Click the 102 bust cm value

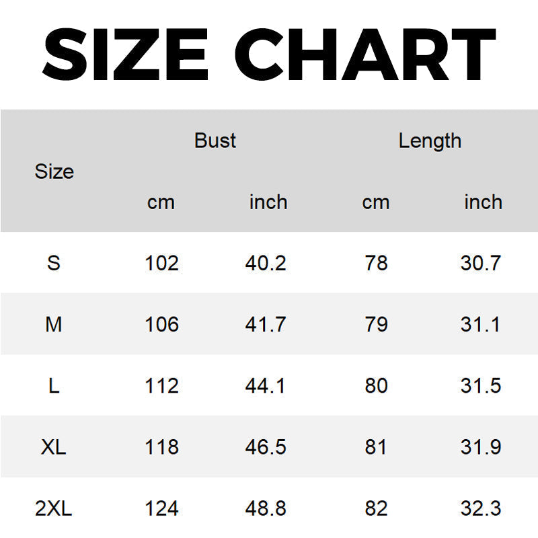(161, 263)
